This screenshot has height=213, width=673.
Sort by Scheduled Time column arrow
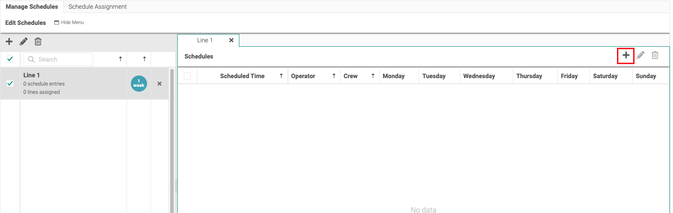(281, 76)
